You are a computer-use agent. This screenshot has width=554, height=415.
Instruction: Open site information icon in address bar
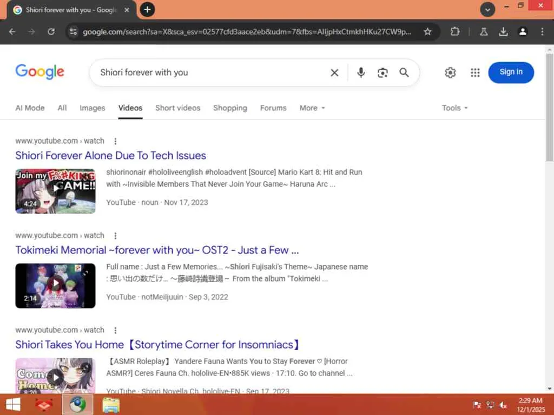point(73,32)
